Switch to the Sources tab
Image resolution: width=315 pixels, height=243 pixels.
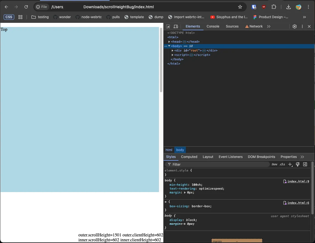point(232,26)
